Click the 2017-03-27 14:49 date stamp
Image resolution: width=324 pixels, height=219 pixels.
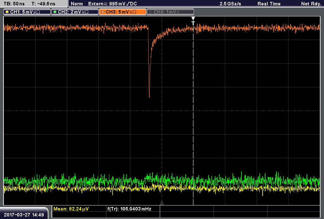point(24,215)
